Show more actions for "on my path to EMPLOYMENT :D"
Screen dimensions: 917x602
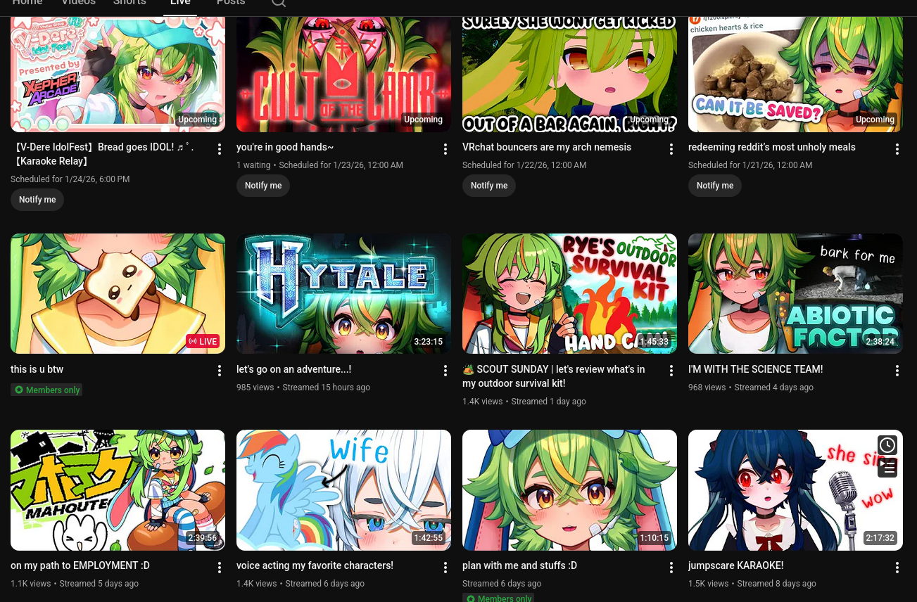pos(220,567)
